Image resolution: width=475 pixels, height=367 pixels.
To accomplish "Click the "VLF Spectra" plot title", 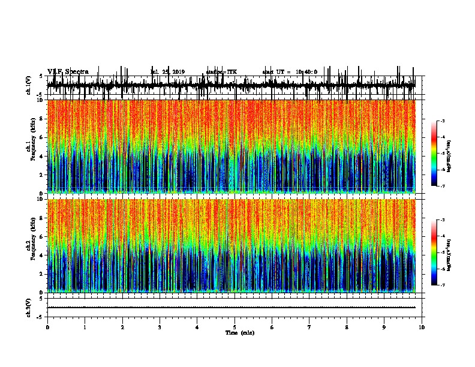I will click(68, 72).
